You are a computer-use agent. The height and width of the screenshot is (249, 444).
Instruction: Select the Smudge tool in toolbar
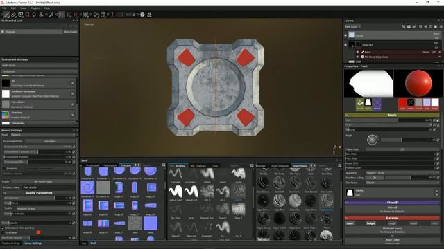coord(34,15)
